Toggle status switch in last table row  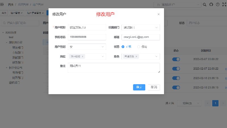point(176,88)
